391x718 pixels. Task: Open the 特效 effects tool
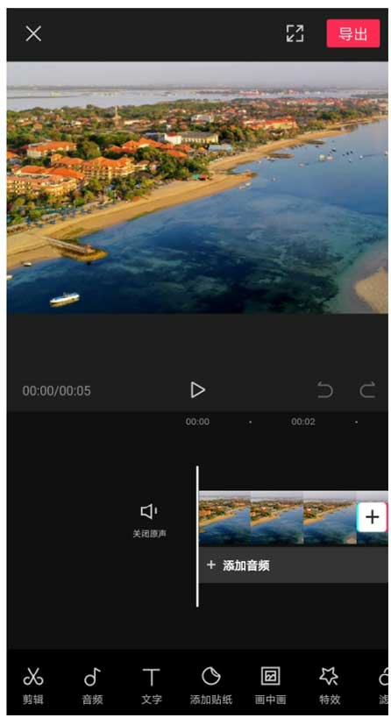[329, 685]
